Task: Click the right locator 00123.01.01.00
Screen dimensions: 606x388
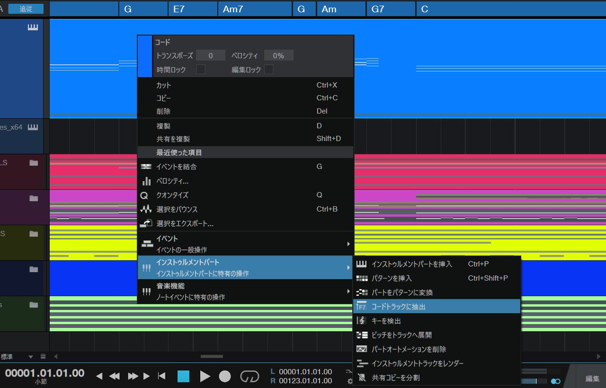Action: point(305,381)
